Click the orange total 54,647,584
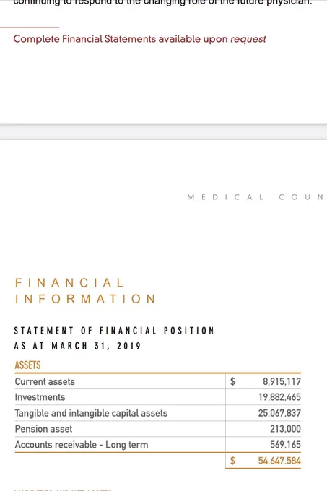Screen dimensions: 327x491 279,461
